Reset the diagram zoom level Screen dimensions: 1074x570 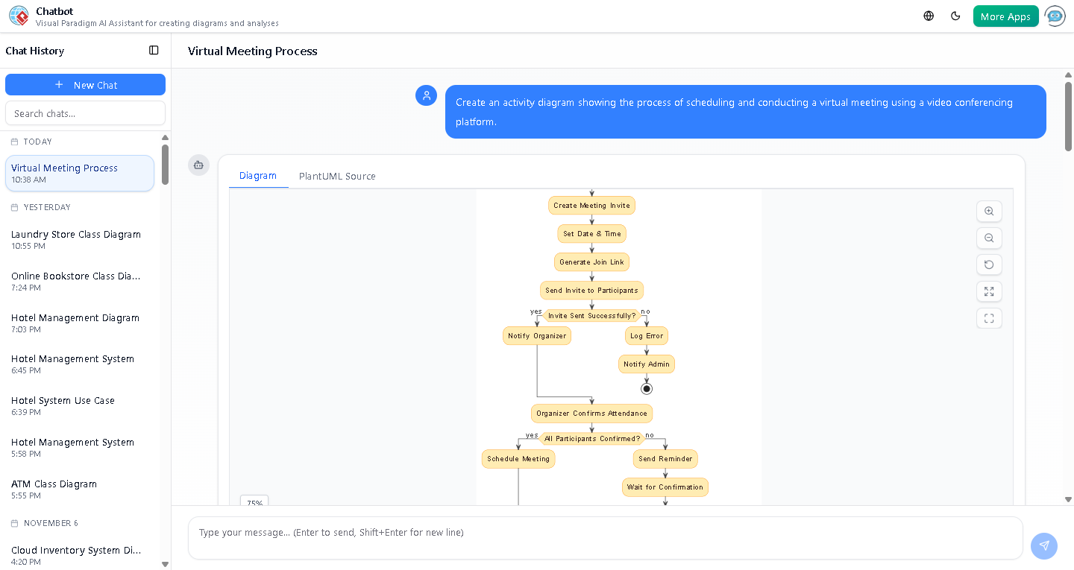989,265
